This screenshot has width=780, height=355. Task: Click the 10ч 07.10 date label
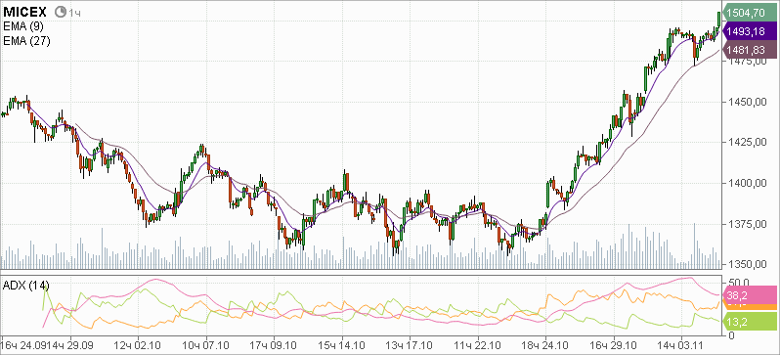[206, 345]
